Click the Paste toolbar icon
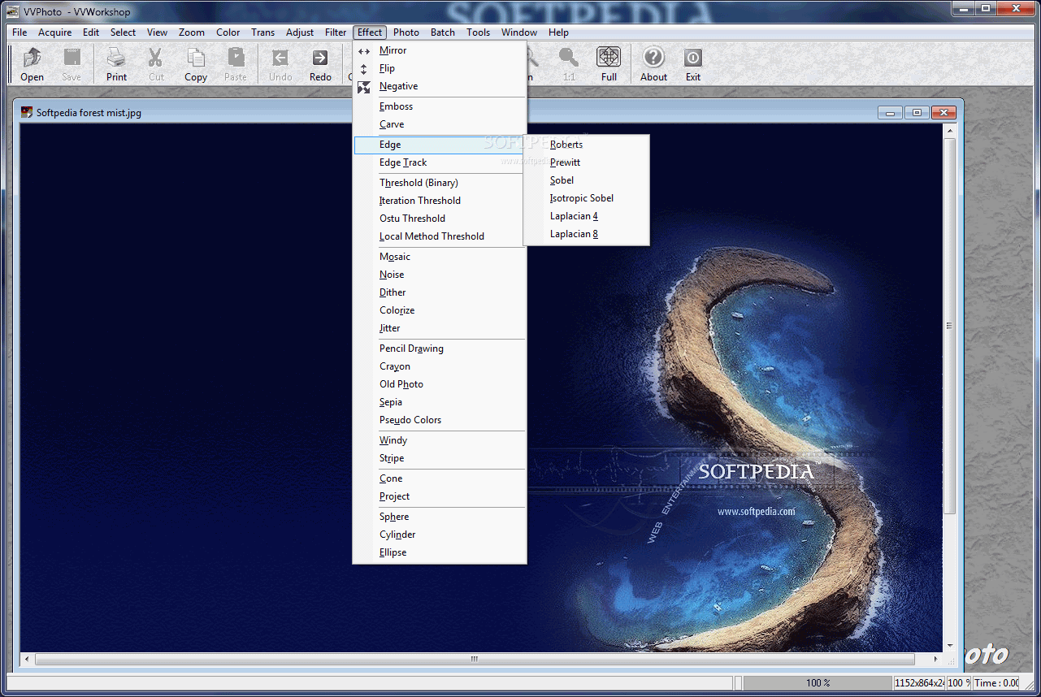The height and width of the screenshot is (697, 1041). 236,64
